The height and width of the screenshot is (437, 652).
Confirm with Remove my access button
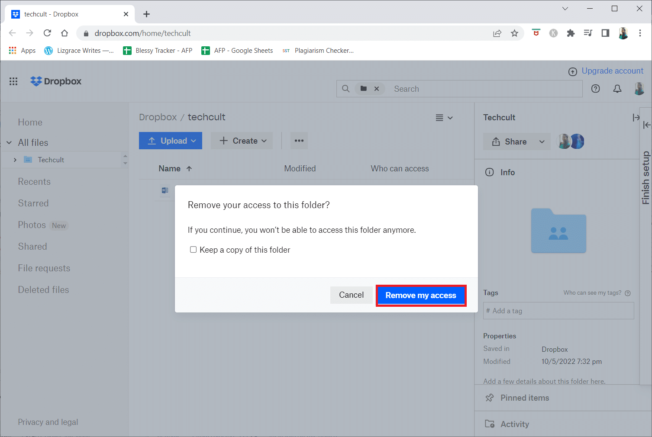click(x=421, y=296)
